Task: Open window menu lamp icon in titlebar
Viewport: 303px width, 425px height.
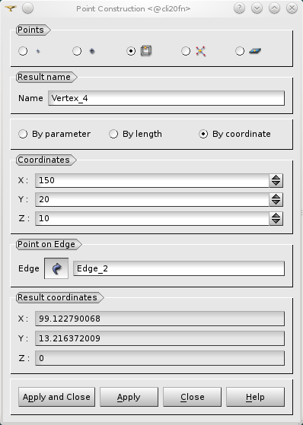Action: [11, 8]
